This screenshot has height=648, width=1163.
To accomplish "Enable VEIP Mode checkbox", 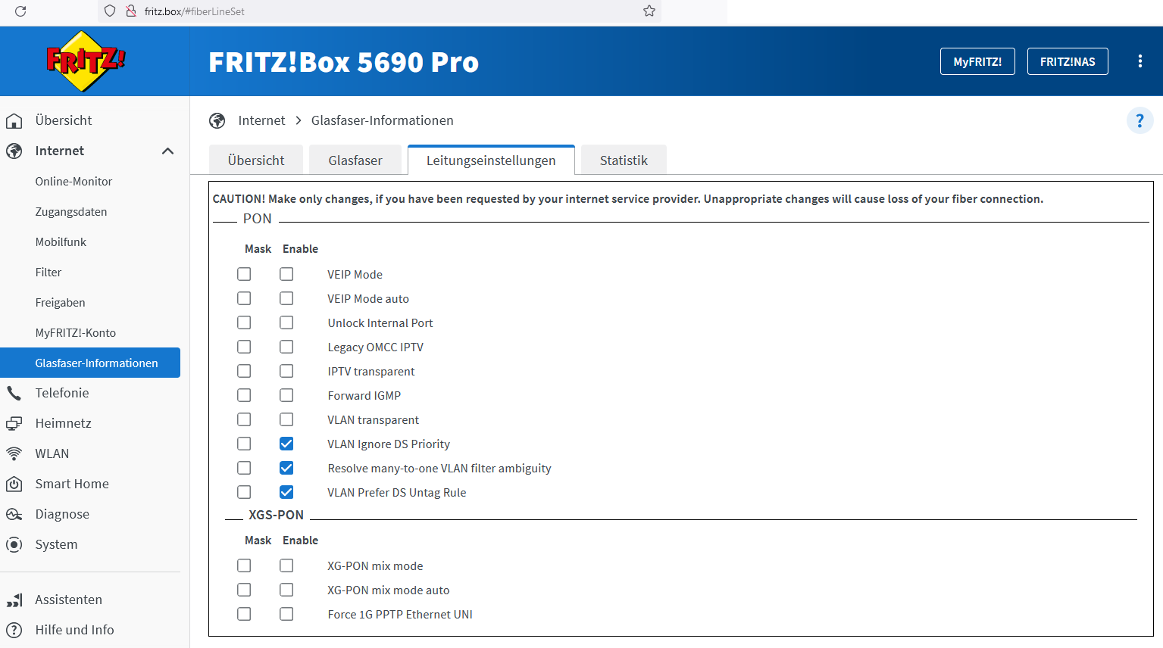I will coord(286,274).
